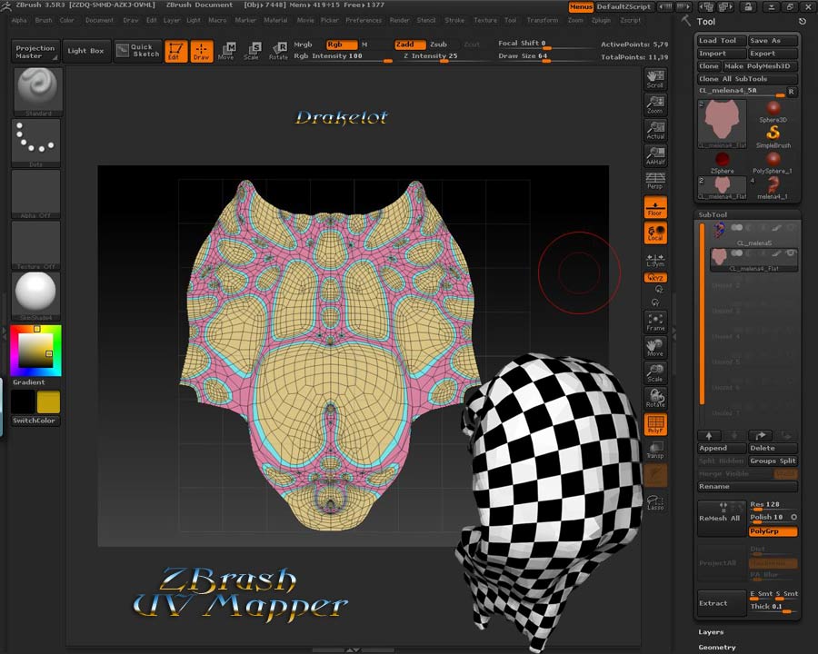Expand the Layers subpalette
Image resolution: width=818 pixels, height=654 pixels.
click(x=711, y=632)
